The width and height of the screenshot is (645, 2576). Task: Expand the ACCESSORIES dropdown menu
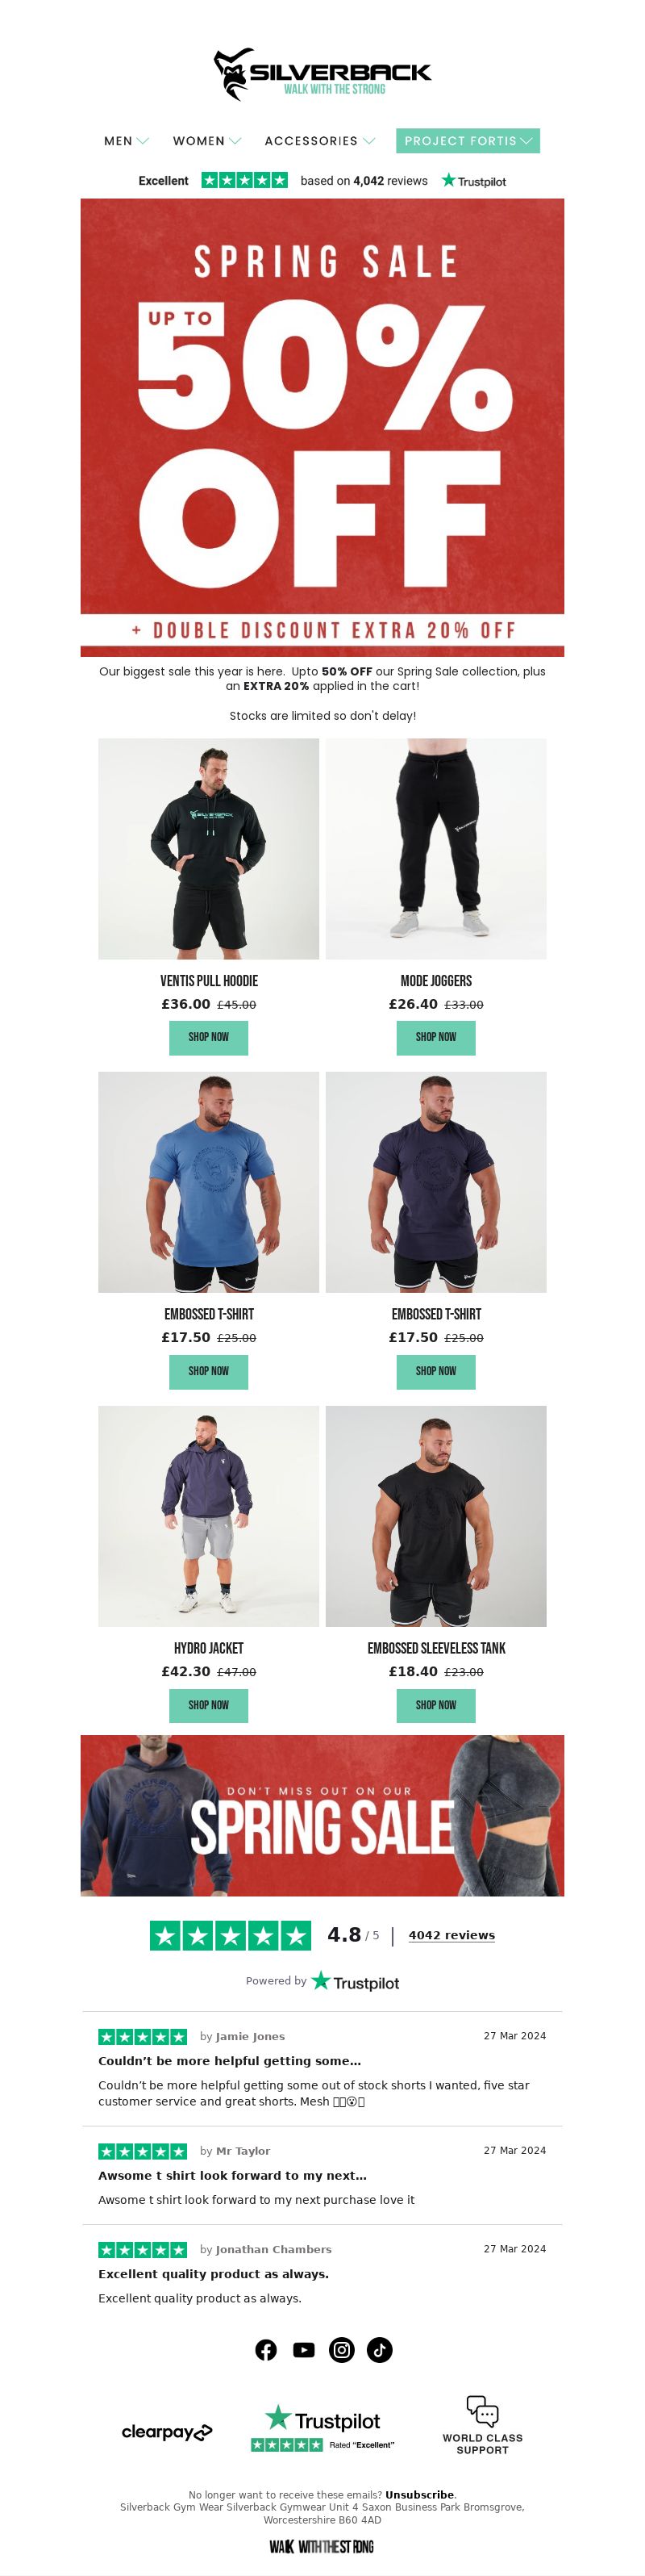(x=319, y=141)
